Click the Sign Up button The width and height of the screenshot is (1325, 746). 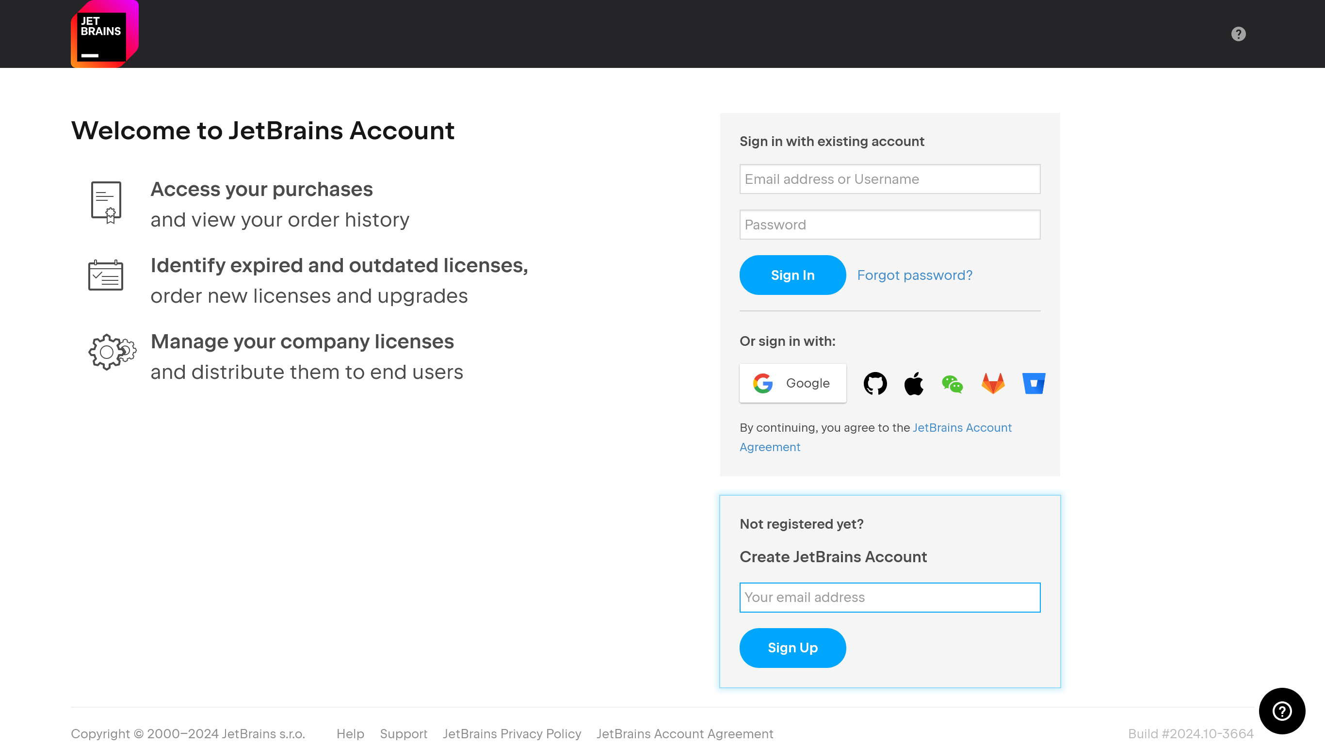click(x=792, y=648)
